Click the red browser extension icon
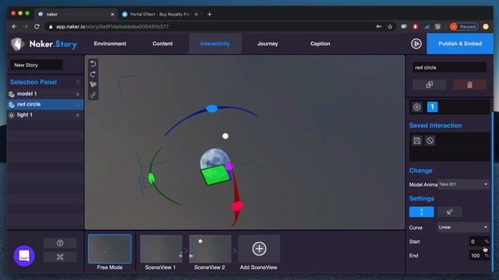 tap(415, 26)
